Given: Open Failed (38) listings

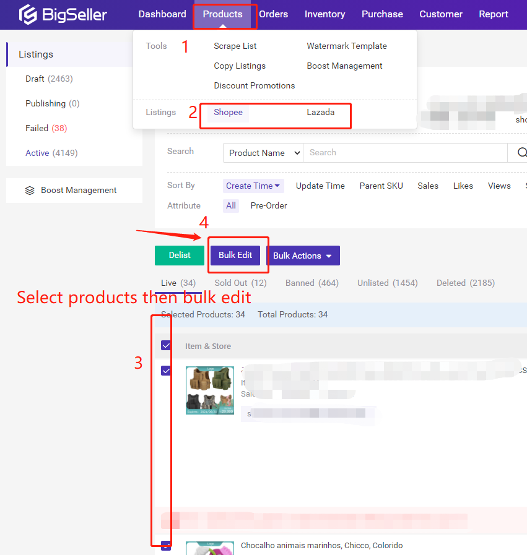Looking at the screenshot, I should (46, 128).
